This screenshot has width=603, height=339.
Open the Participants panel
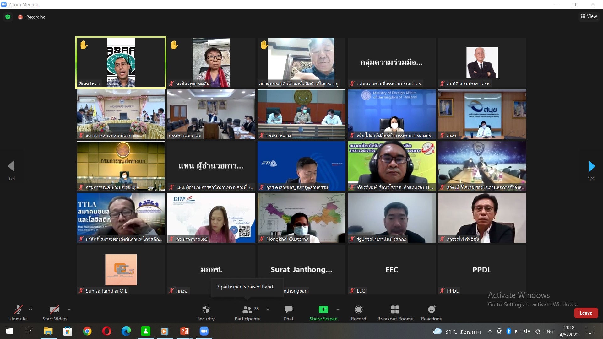point(247,313)
